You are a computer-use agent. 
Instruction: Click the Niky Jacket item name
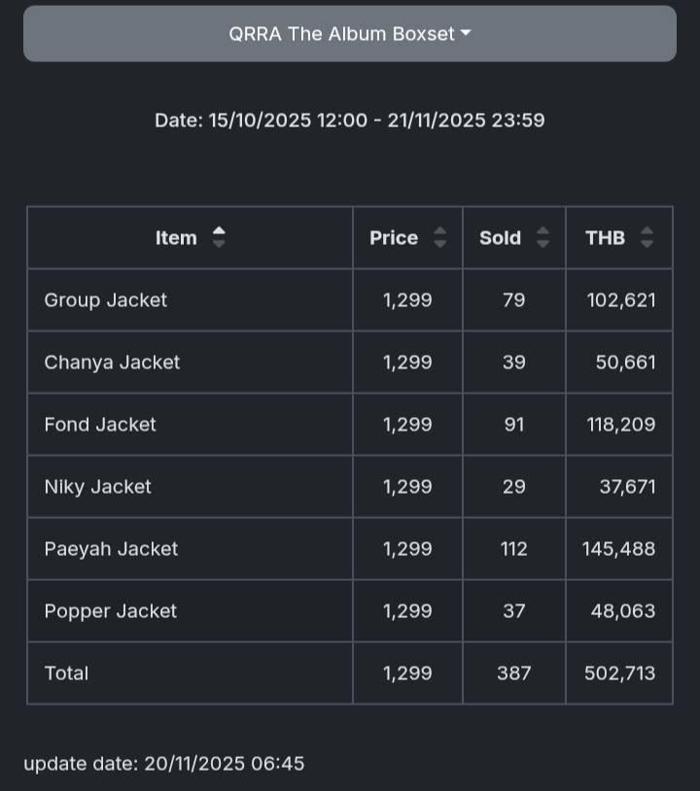pyautogui.click(x=97, y=487)
